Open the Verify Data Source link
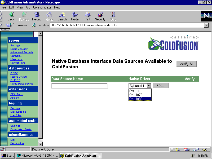The height and width of the screenshot is (159, 212). pyautogui.click(x=22, y=84)
